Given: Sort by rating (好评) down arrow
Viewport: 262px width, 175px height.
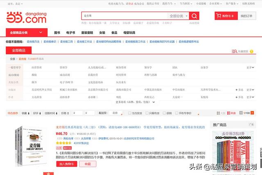Looking at the screenshot, I should pos(40,113).
